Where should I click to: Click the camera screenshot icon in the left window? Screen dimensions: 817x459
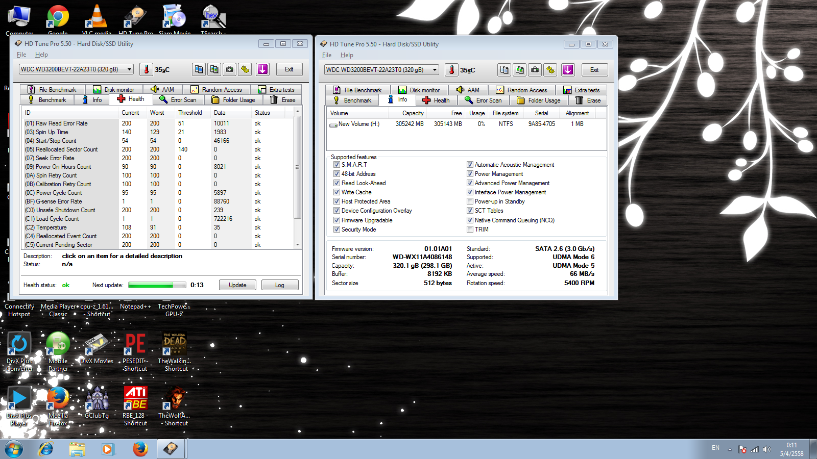(x=230, y=69)
